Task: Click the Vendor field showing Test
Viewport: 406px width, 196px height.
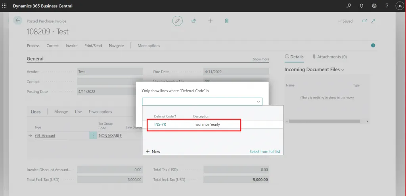Action: click(x=110, y=72)
